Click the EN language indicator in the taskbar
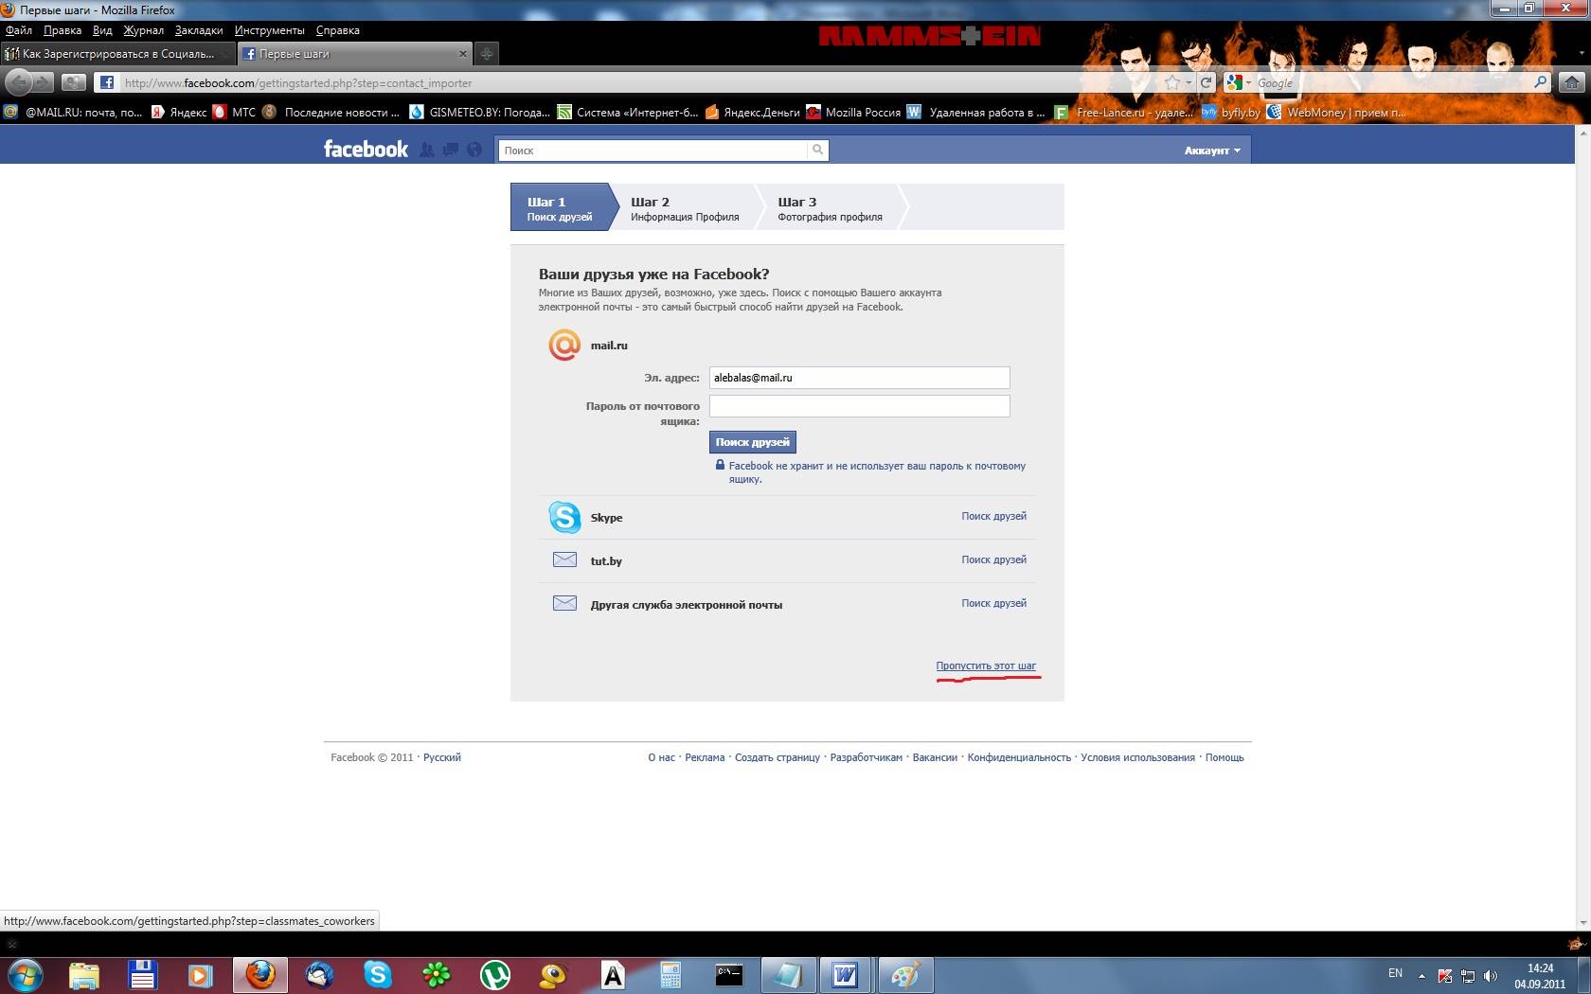Image resolution: width=1591 pixels, height=994 pixels. pos(1395,973)
